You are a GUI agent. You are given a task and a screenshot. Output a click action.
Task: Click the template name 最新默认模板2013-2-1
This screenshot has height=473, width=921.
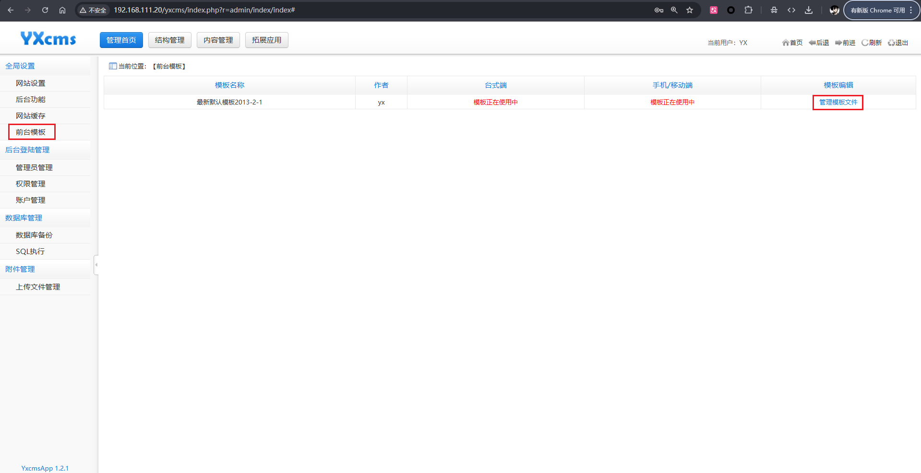229,103
